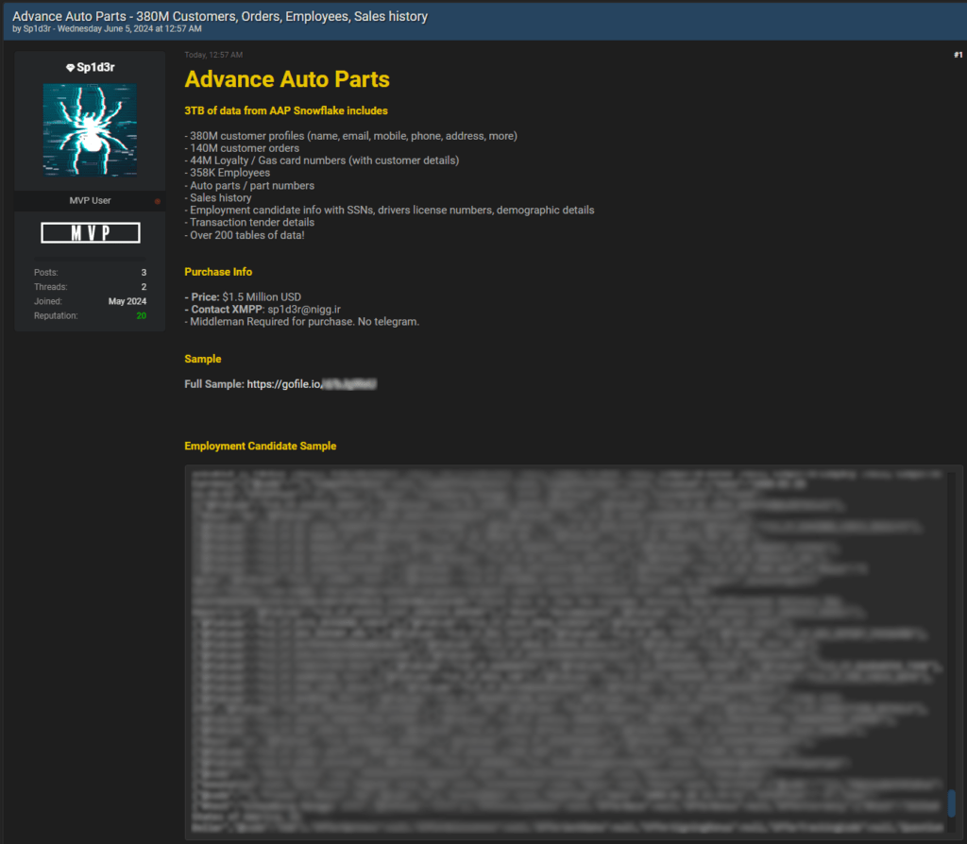
Task: Click the XMPP contact address sp1d3r@nigg.ir
Action: [x=304, y=310]
